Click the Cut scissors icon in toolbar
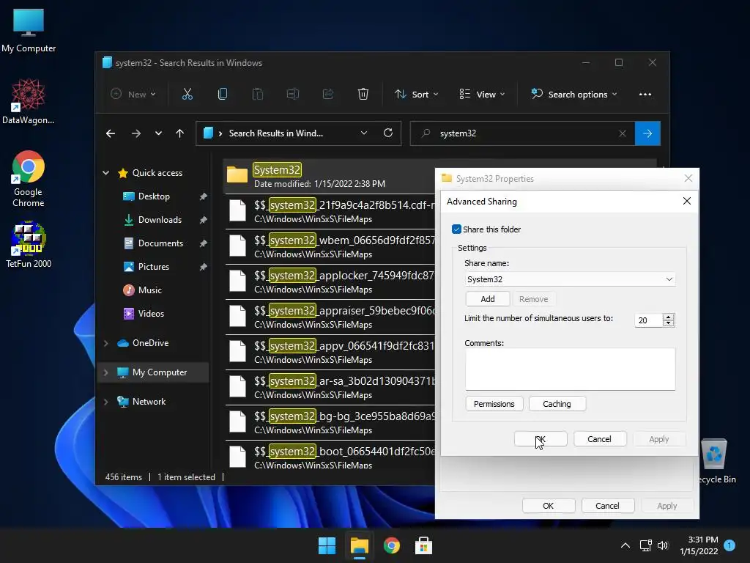 point(187,95)
